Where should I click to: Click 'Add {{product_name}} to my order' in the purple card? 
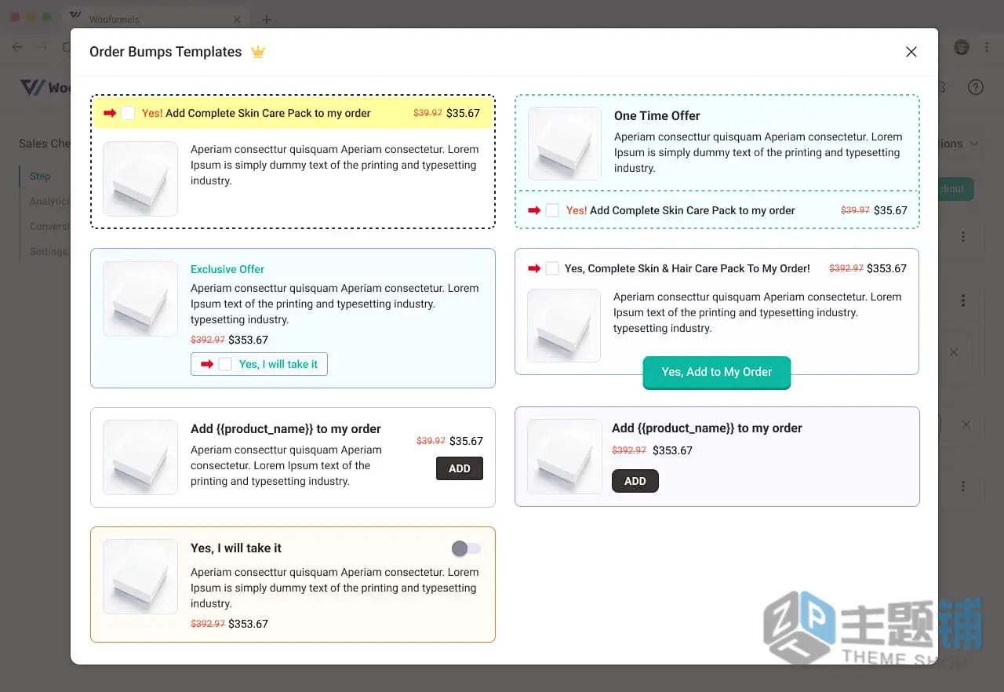coord(707,428)
